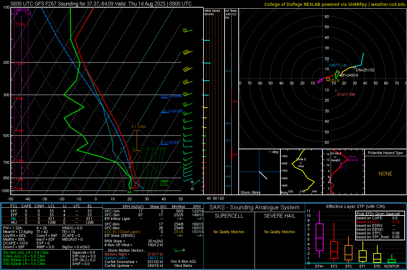Select the MU parcel row
The width and height of the screenshot is (407, 270).
[52, 222]
